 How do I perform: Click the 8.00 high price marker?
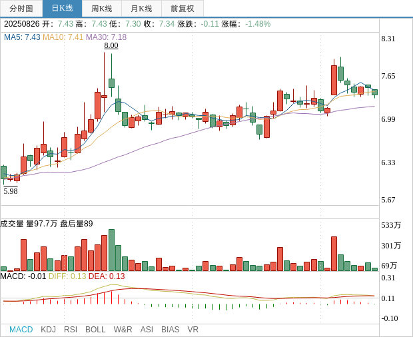click(111, 45)
